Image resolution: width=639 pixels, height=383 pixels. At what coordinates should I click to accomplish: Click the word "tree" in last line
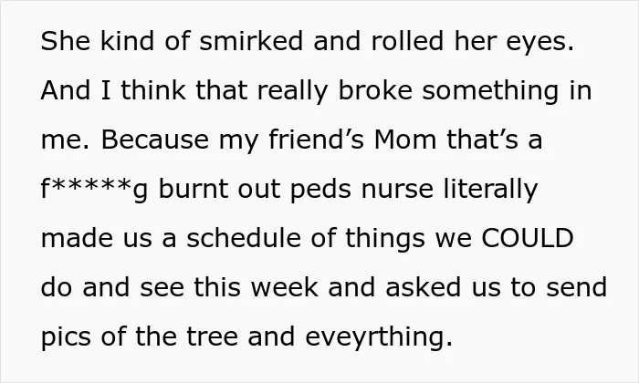(212, 337)
